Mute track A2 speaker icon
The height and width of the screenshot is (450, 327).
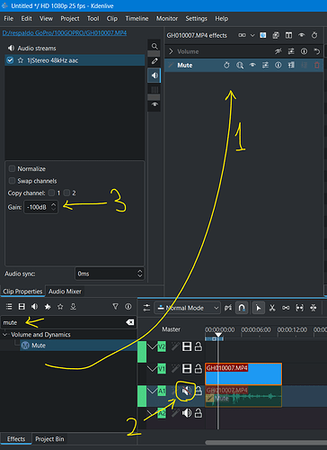[x=187, y=413]
